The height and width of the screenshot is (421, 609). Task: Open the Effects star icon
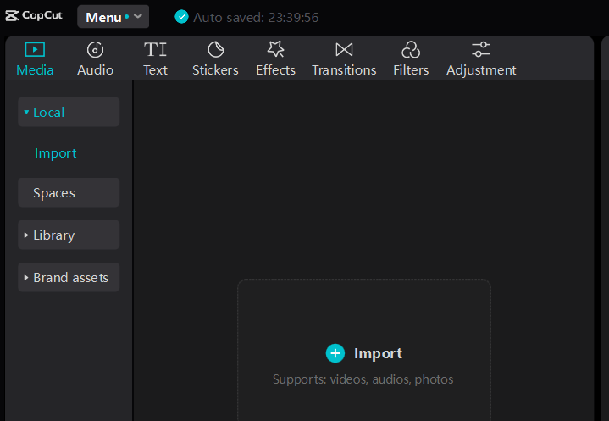(x=276, y=49)
